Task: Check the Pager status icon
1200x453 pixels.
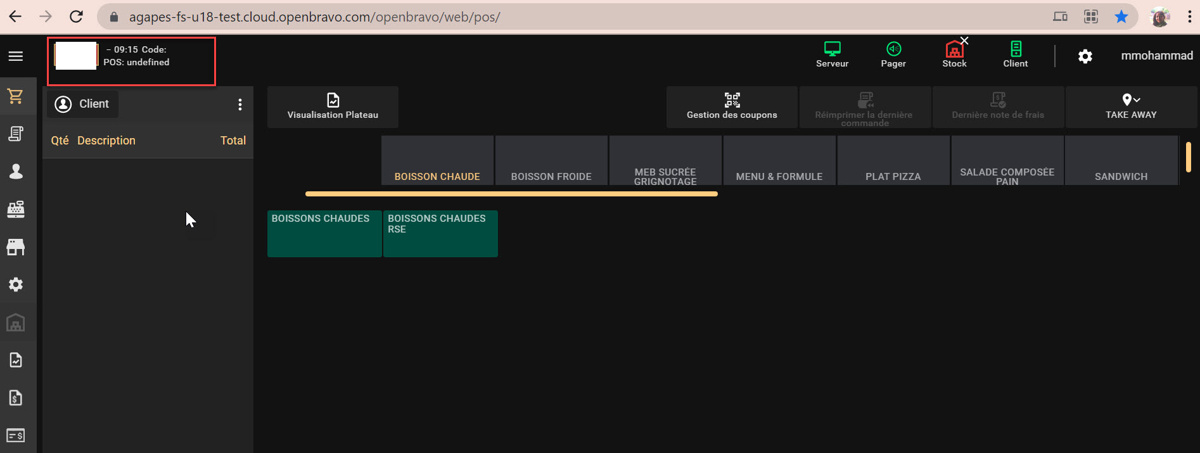Action: (893, 54)
